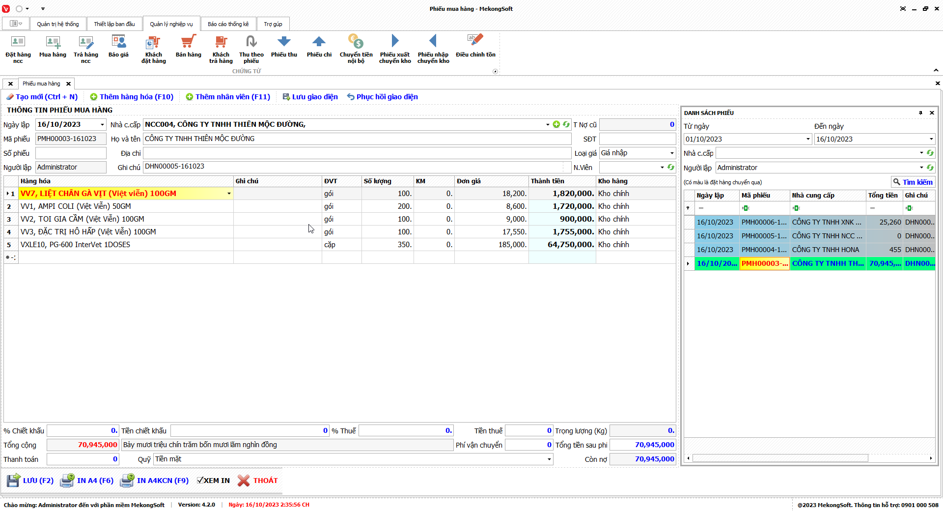Expand the Ngày lập date dropdown
Screen dimensions: 943x511
[x=102, y=125]
